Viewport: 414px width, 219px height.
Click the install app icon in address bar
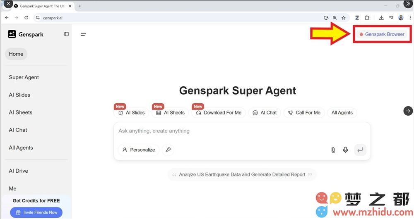[326, 18]
